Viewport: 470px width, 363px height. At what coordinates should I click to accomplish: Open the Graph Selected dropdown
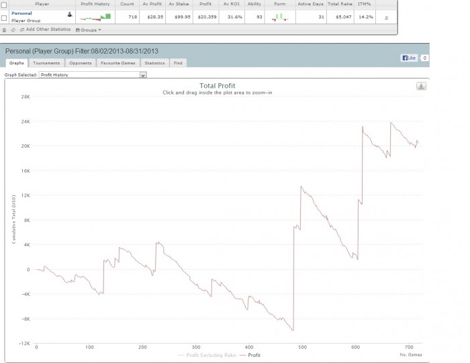(x=93, y=75)
